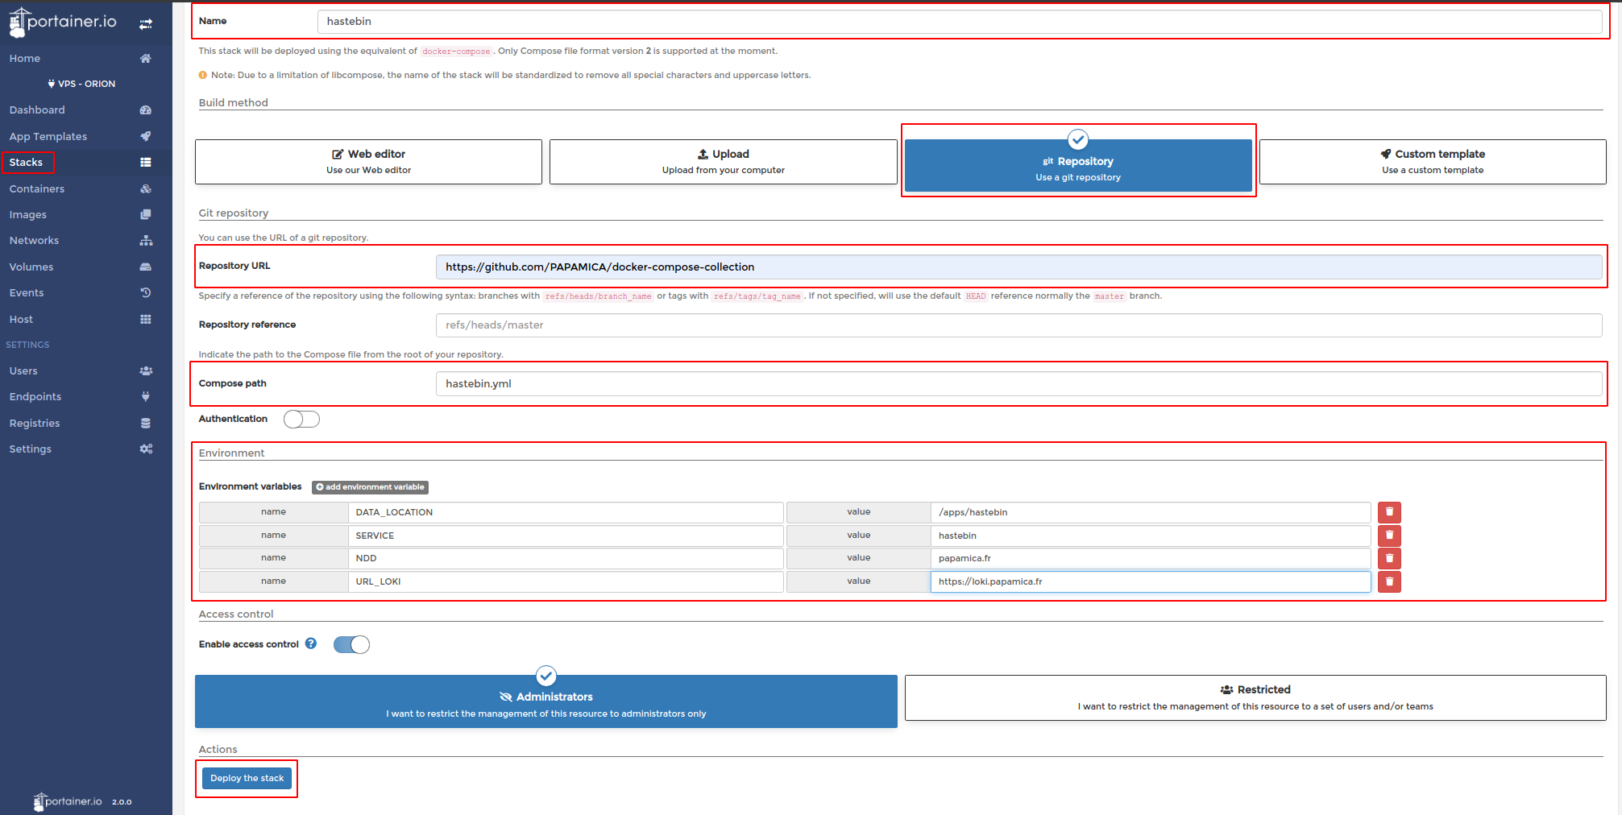This screenshot has width=1622, height=815.
Task: Open Registries in sidebar
Action: [35, 423]
